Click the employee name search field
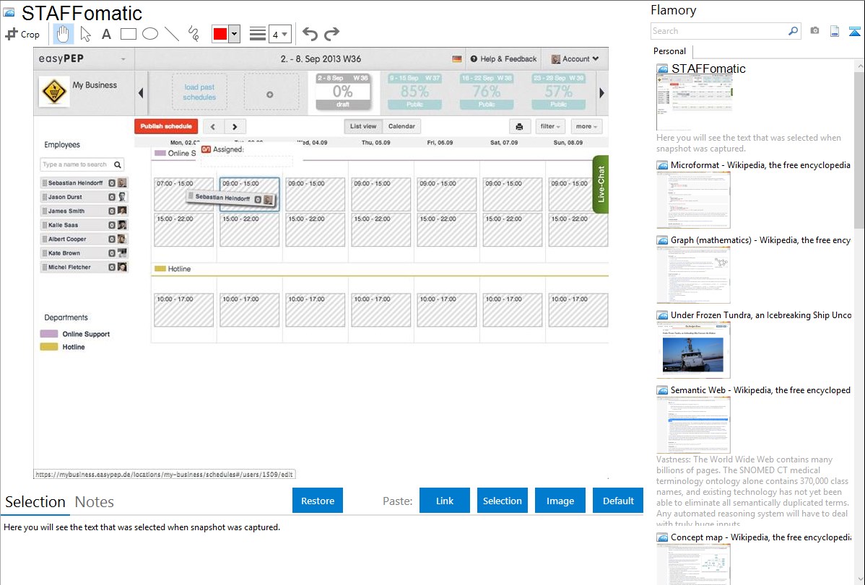This screenshot has height=585, width=865. (82, 164)
